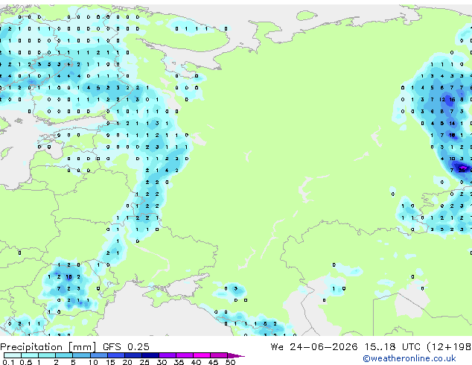This screenshot has width=472, height=365.
Task: Open the weatheronline.co.uk copyright link
Action: (409, 358)
